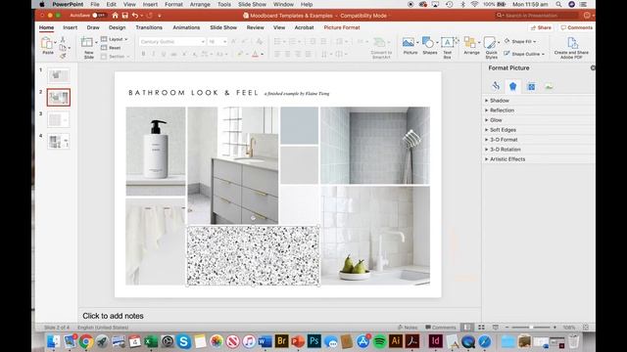Open Photoshop from the dock
Image resolution: width=627 pixels, height=352 pixels.
click(313, 341)
